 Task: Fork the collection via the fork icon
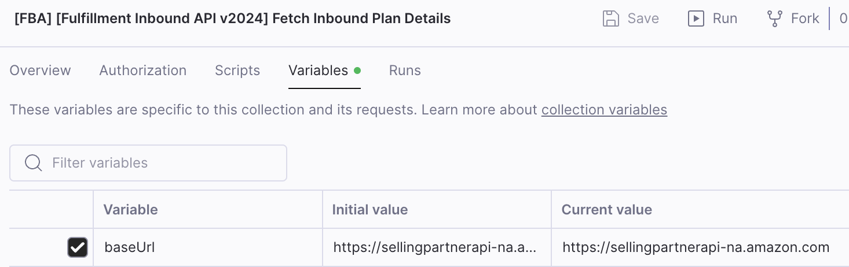click(774, 18)
